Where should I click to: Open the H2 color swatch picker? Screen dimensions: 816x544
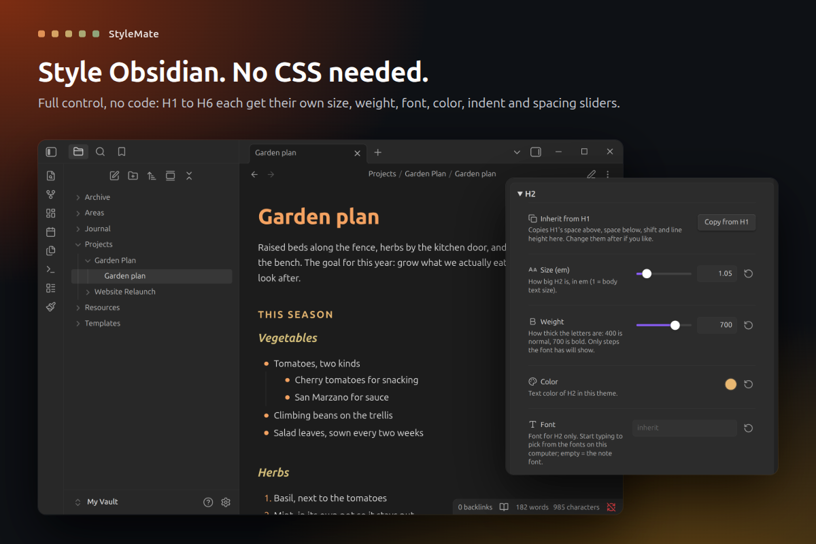coord(731,384)
